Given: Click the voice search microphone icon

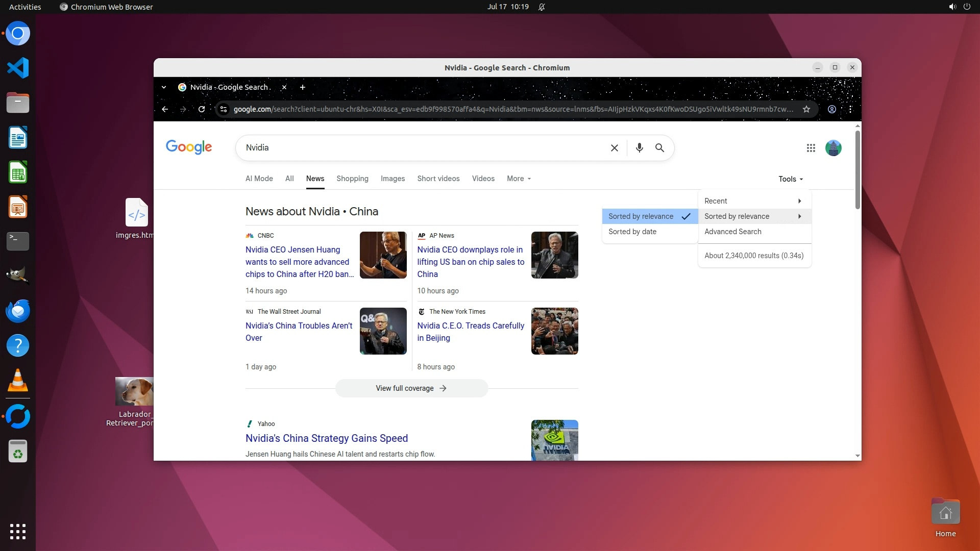Looking at the screenshot, I should [639, 148].
